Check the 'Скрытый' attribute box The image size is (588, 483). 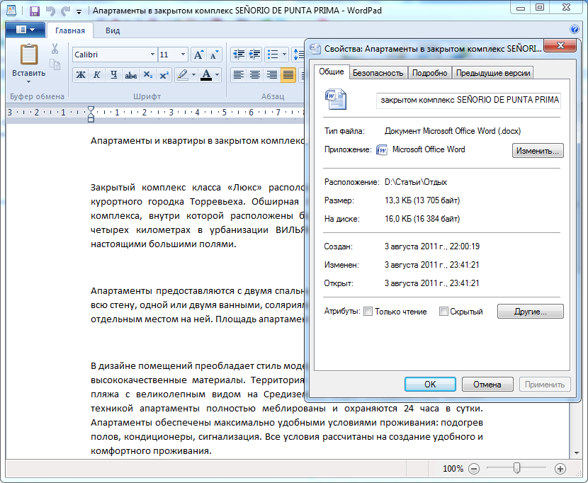pos(443,312)
